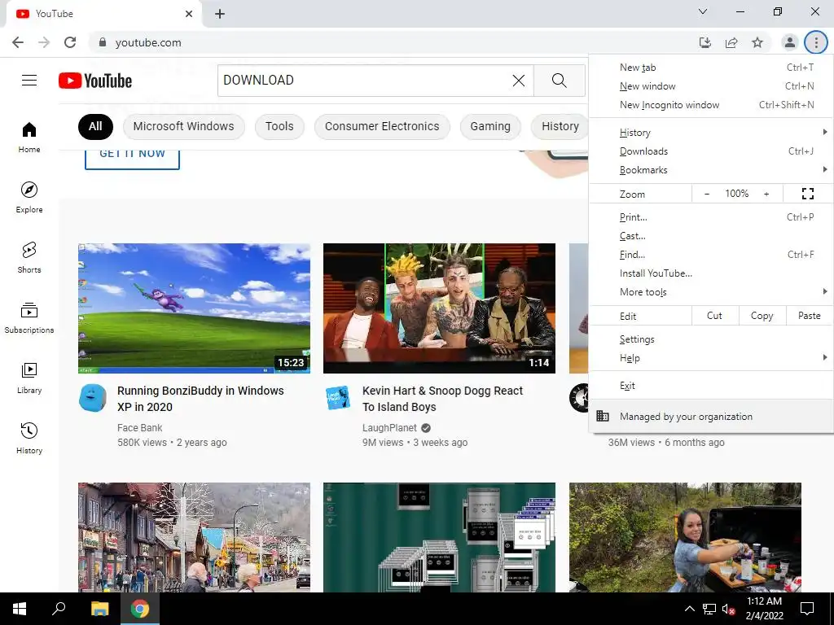Open Downloads from the Chrome menu
834x625 pixels.
coord(711,151)
